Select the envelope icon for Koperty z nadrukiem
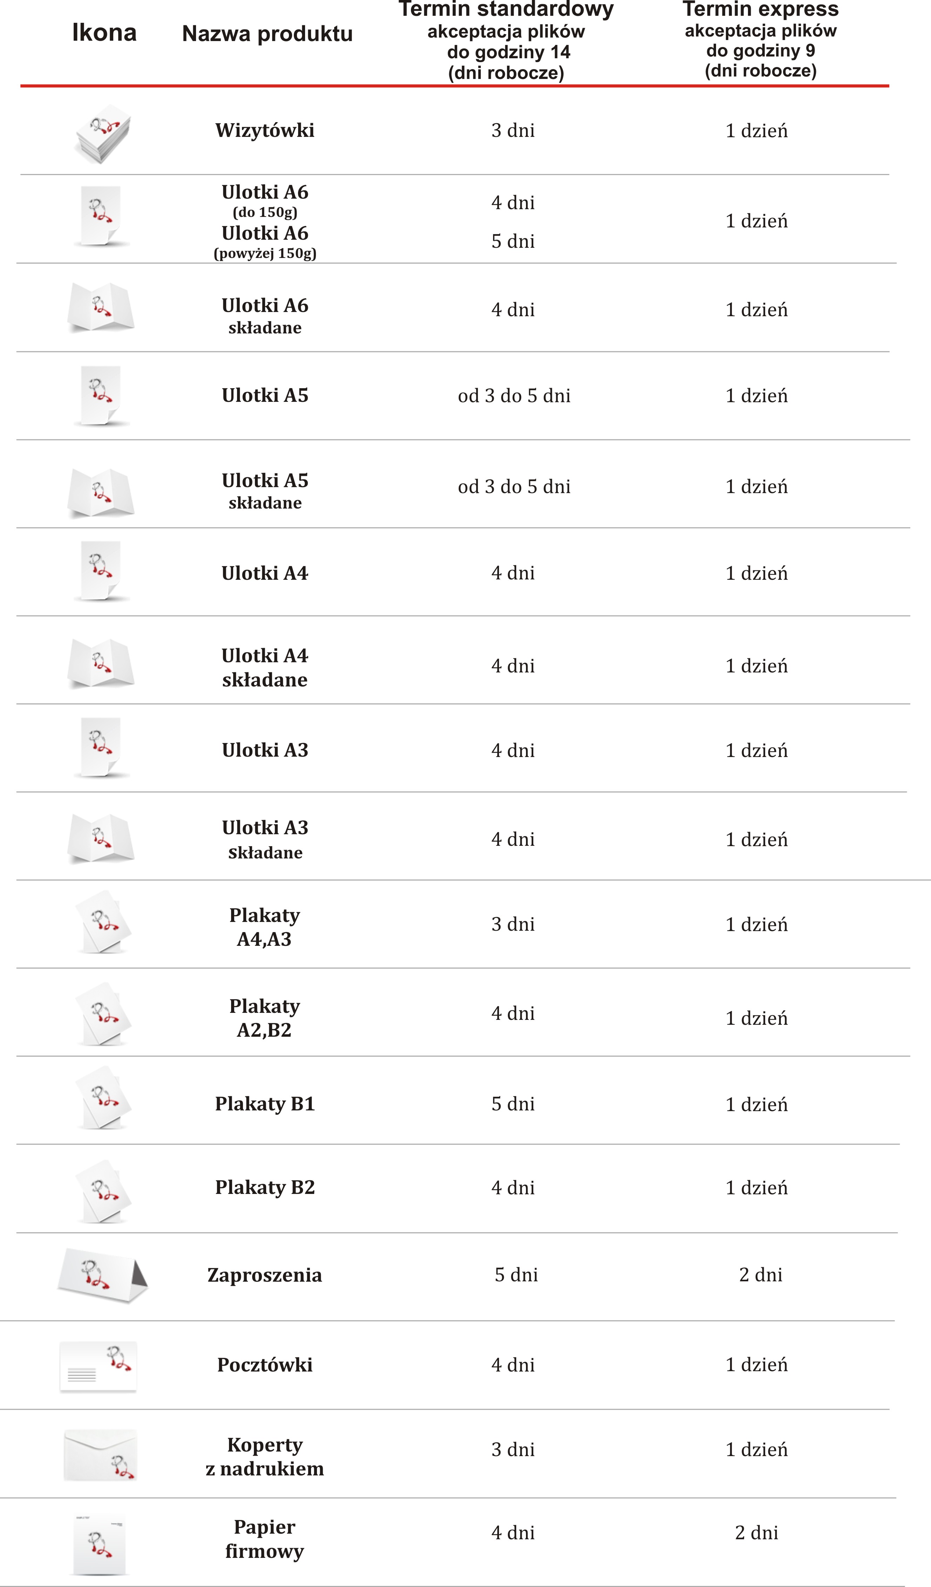The width and height of the screenshot is (931, 1587). (101, 1455)
